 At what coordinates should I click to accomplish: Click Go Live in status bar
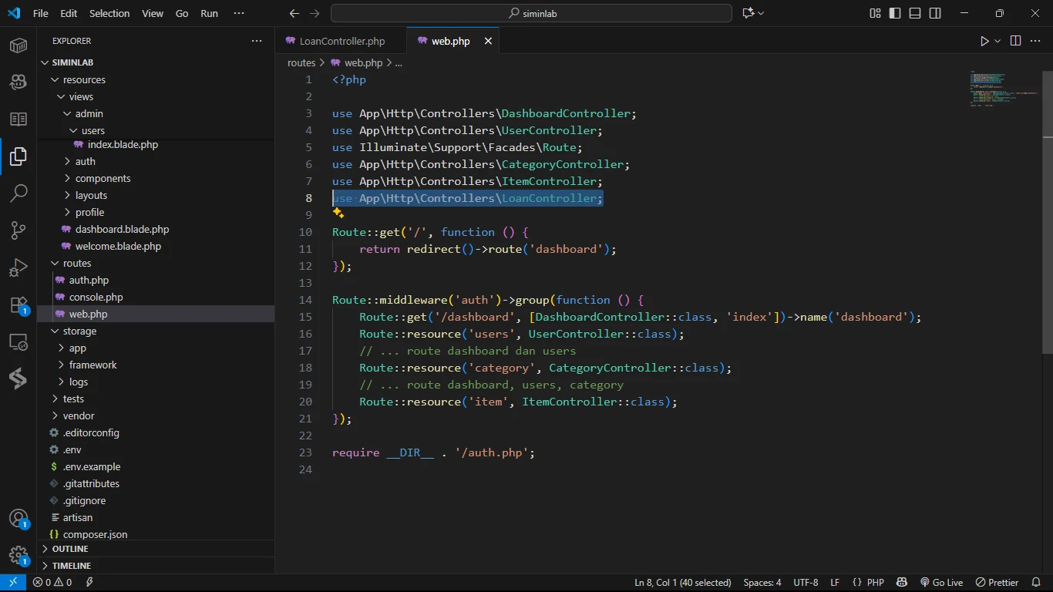(x=941, y=583)
